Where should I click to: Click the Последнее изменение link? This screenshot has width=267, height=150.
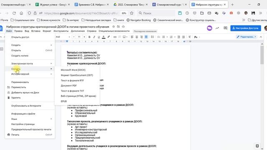point(145,31)
